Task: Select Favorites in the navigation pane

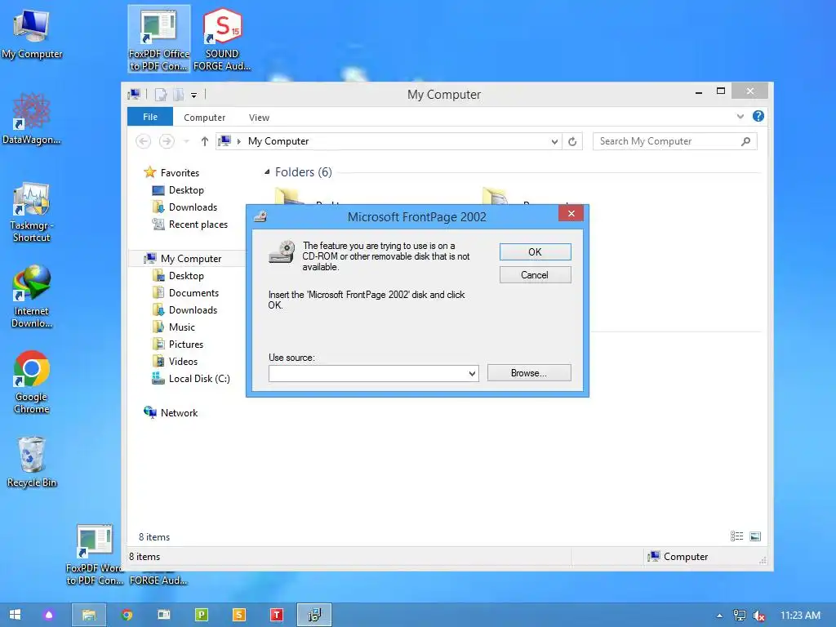Action: click(x=180, y=173)
